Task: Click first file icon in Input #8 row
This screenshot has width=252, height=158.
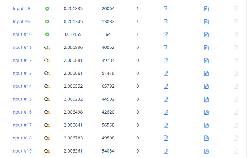Action: click(x=166, y=9)
